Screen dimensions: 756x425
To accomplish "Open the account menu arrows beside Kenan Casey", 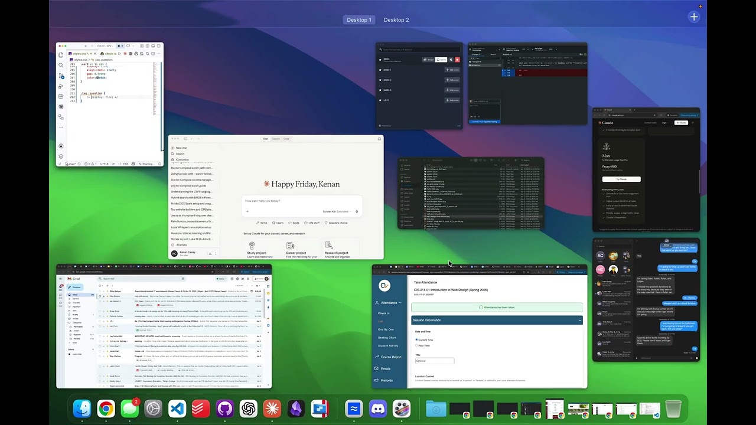I will (215, 253).
